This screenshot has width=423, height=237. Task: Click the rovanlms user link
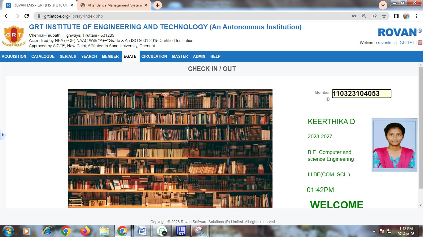[x=386, y=43]
